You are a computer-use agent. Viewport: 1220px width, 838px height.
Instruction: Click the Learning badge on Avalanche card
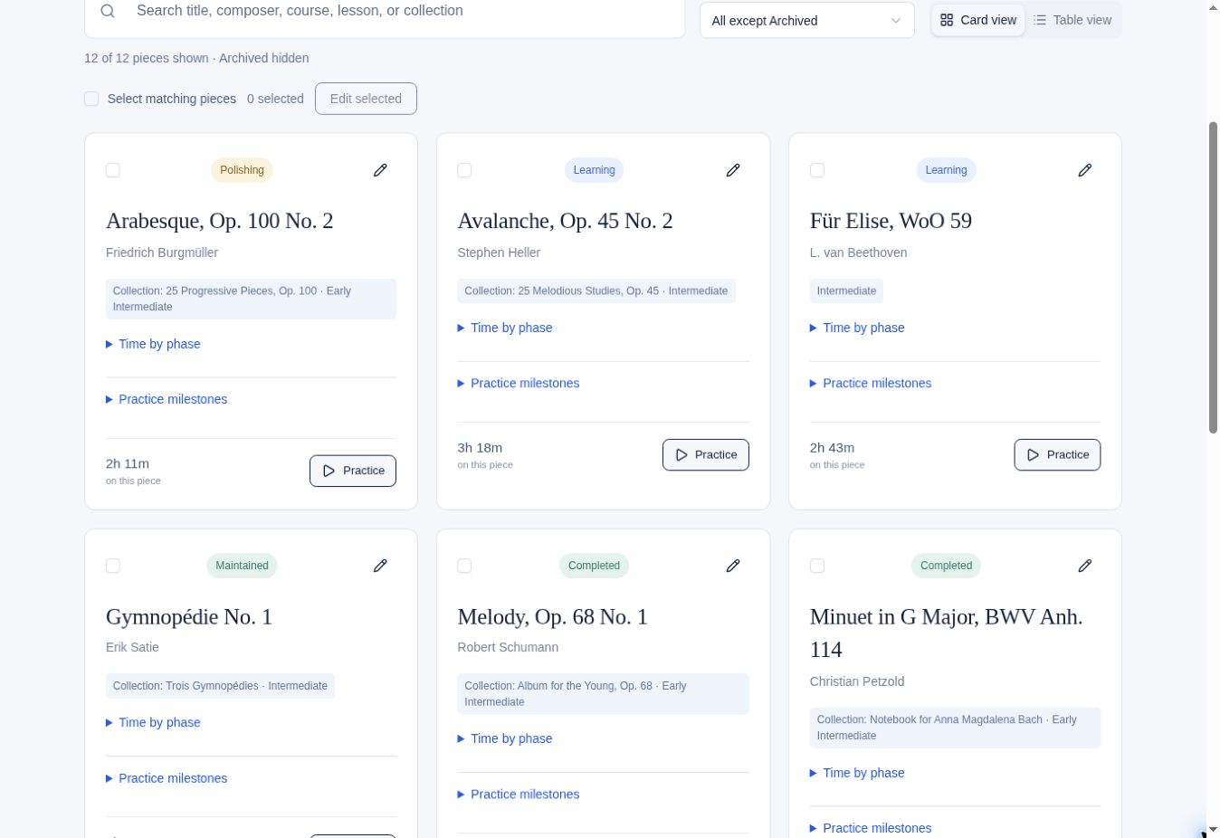tap(594, 170)
